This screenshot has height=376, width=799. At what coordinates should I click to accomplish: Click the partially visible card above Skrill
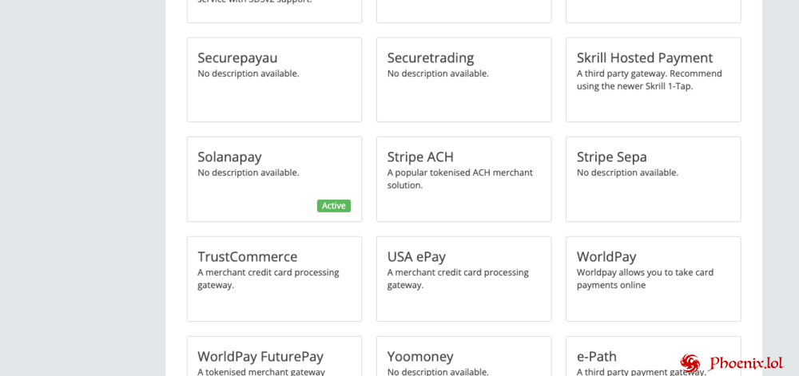coord(653,10)
